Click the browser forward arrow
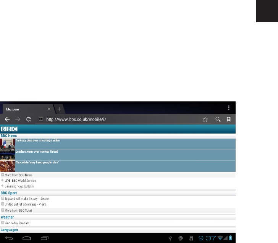The height and width of the screenshot is (243, 278). [x=18, y=119]
